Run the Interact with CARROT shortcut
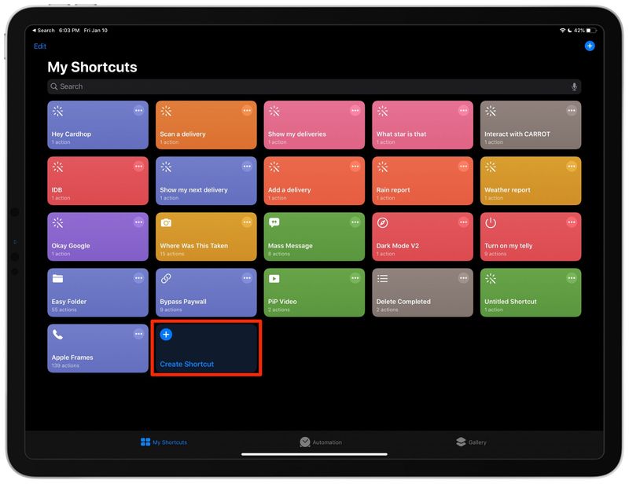The image size is (629, 484). pyautogui.click(x=531, y=125)
